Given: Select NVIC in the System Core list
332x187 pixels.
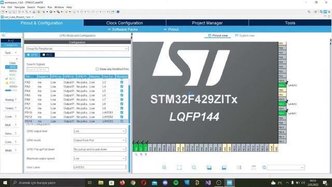Looking at the screenshot, I should [x=12, y=75].
